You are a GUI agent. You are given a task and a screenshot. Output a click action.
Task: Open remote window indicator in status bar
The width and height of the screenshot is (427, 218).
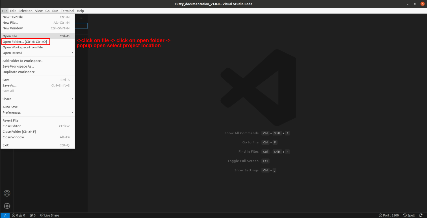point(5,215)
